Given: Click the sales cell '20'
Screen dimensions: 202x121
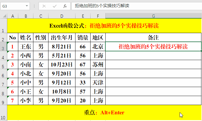Looking at the screenshot, I should 83,100.
